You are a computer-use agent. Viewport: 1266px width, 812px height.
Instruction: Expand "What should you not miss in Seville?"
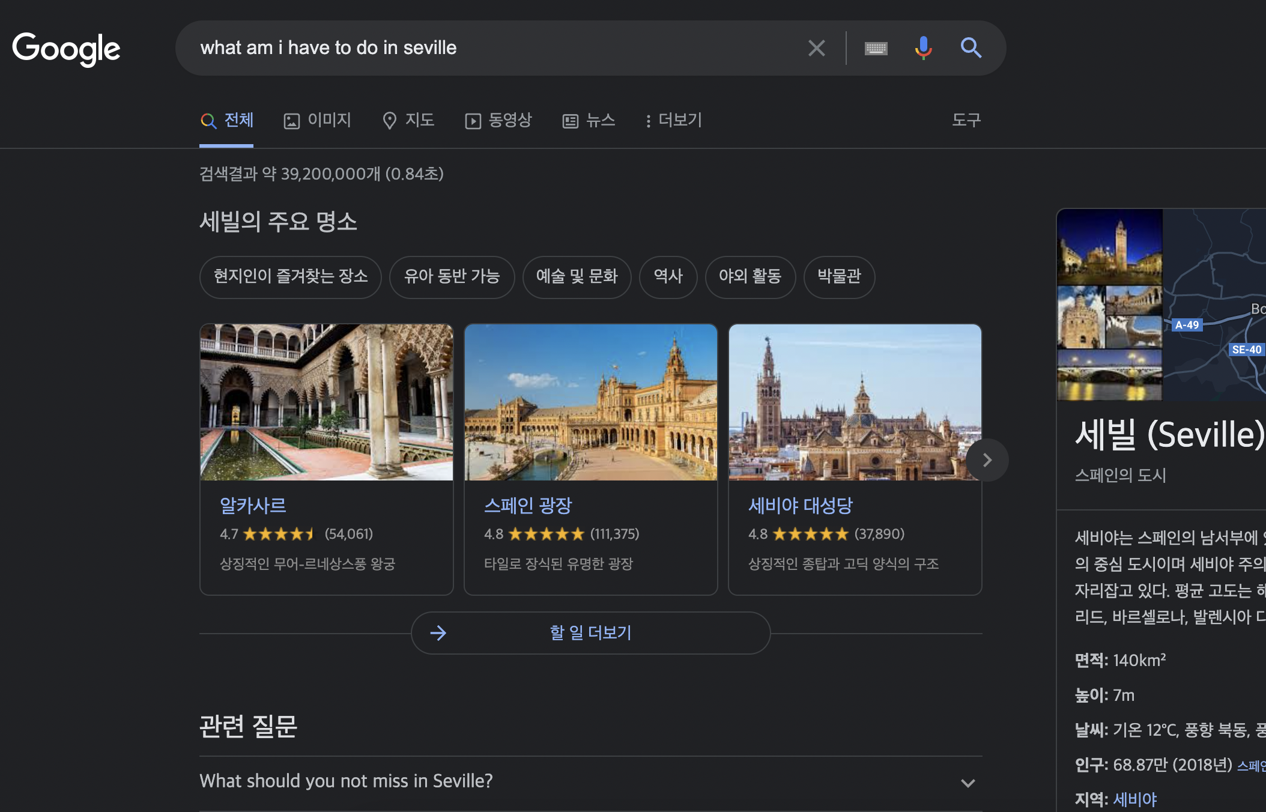coord(591,781)
